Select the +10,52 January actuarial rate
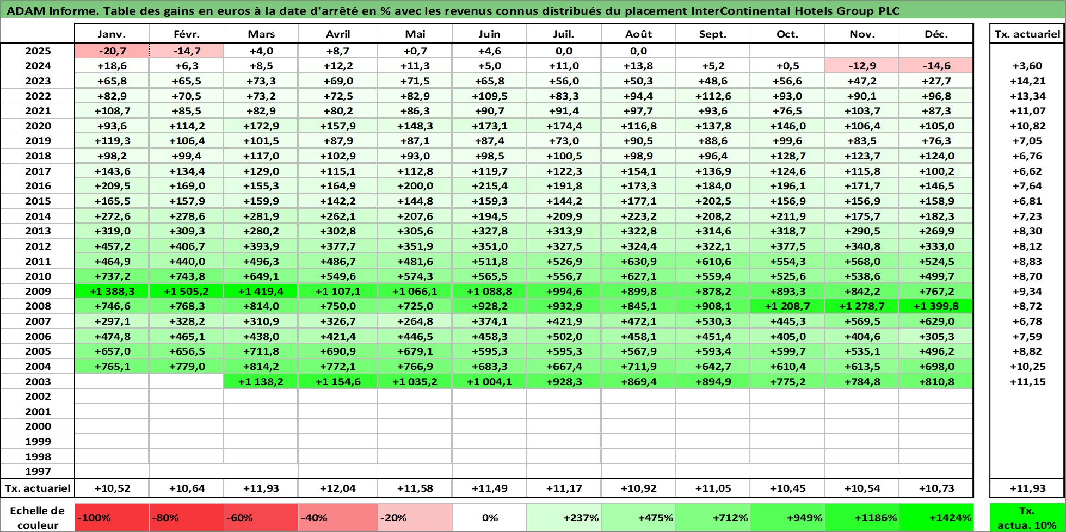 click(112, 488)
